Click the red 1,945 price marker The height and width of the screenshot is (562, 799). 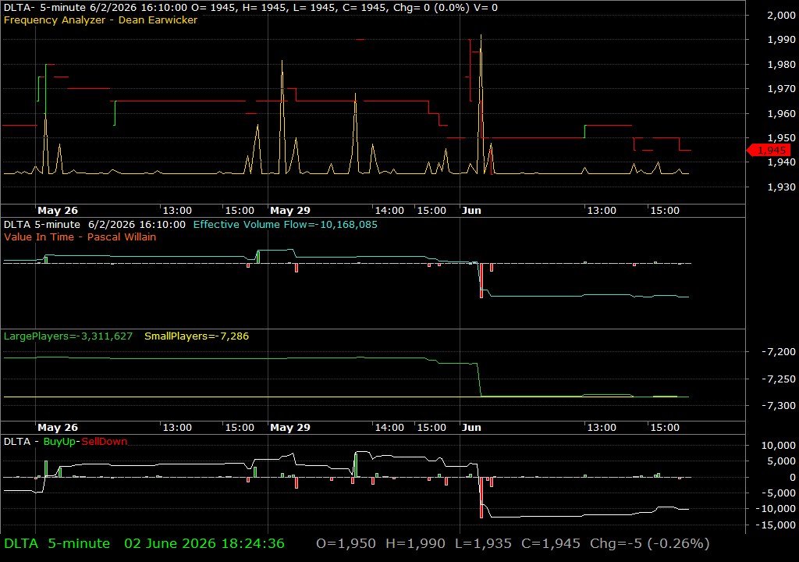pos(769,151)
